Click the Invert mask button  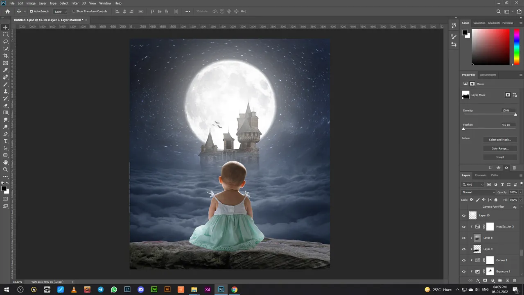point(500,157)
